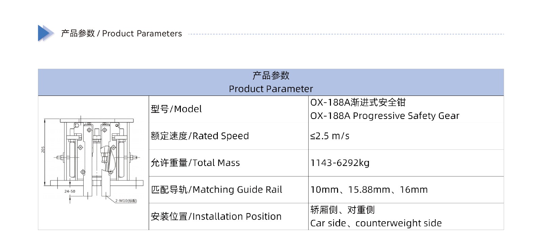Click the dashed line beside the heading
542x250 pixels.
(346, 34)
